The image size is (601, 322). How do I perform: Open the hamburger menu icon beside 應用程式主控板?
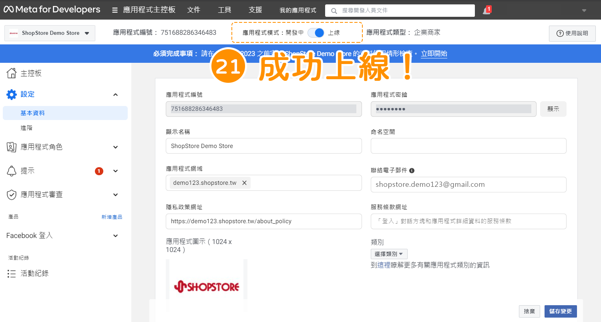(115, 10)
